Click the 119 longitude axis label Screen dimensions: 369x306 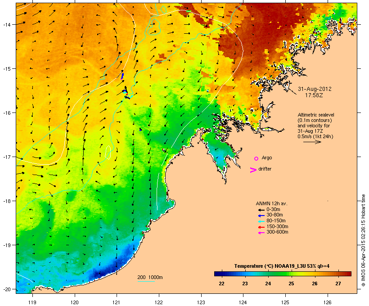pos(32,302)
